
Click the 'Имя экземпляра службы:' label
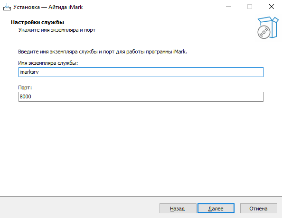(x=48, y=63)
